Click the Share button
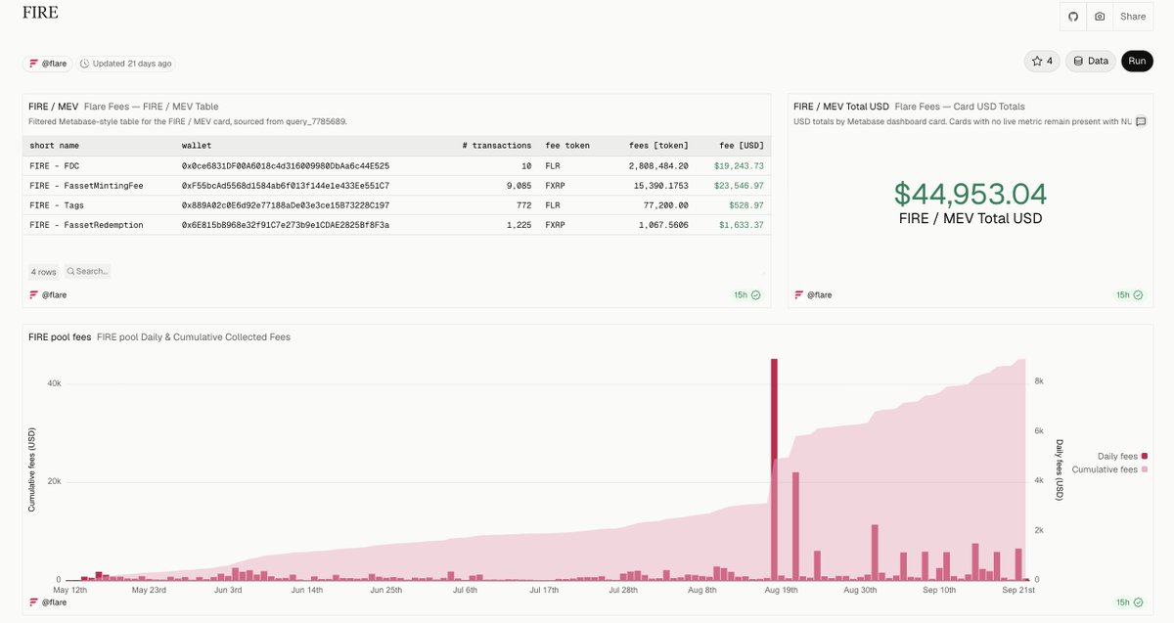 click(1133, 17)
